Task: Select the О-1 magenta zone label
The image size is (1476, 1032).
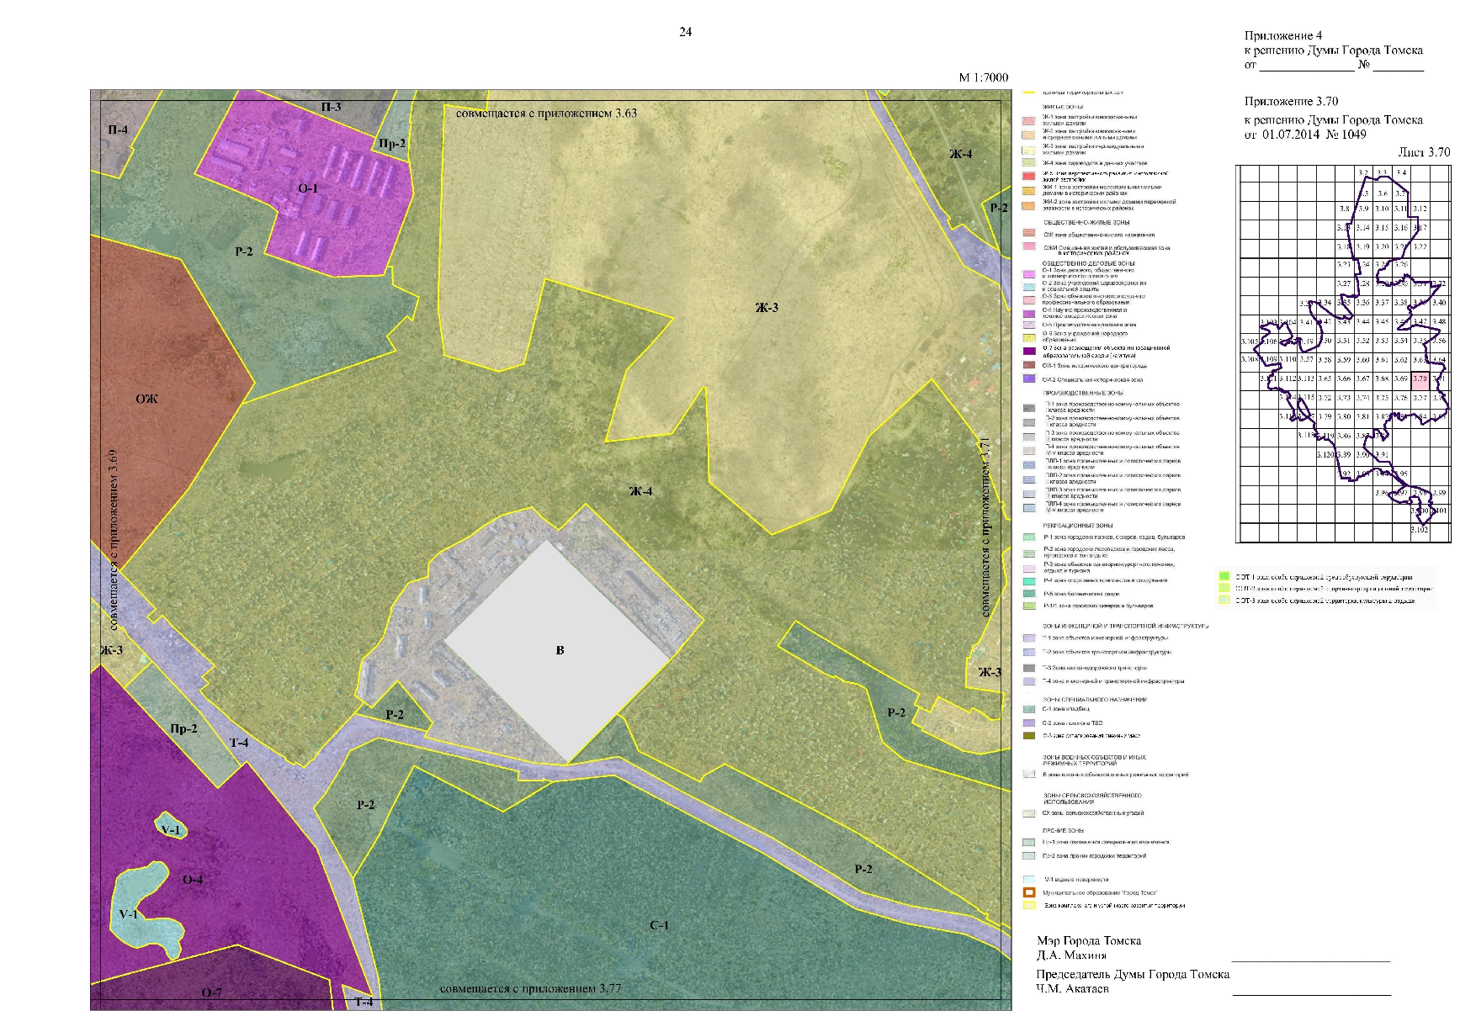Action: tap(308, 188)
